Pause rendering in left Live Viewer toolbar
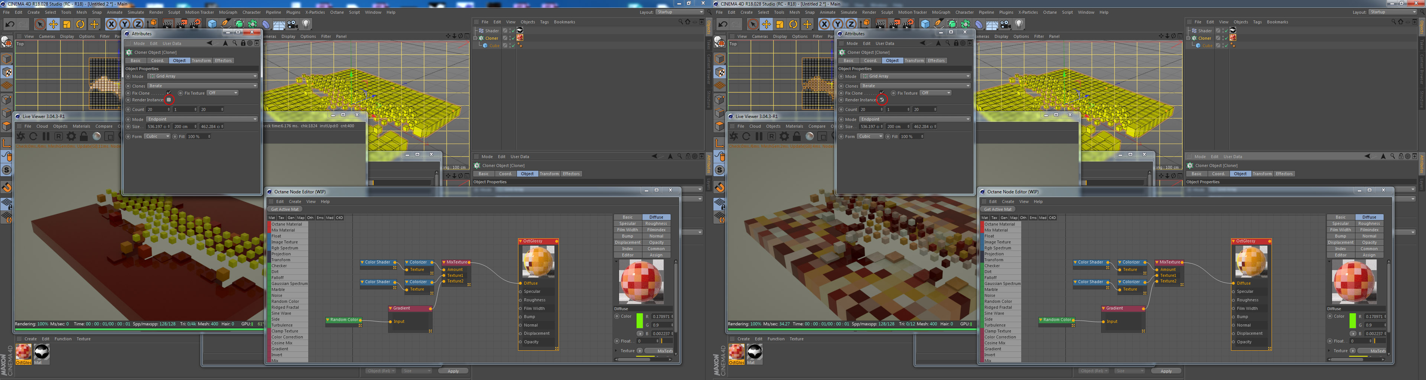 click(x=46, y=136)
